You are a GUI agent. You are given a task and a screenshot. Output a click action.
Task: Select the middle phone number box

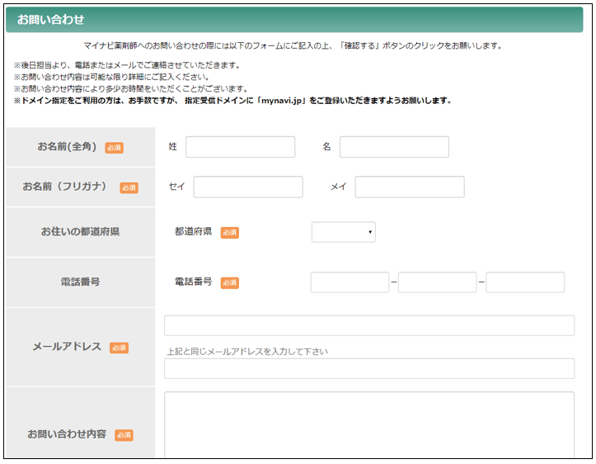pyautogui.click(x=437, y=282)
